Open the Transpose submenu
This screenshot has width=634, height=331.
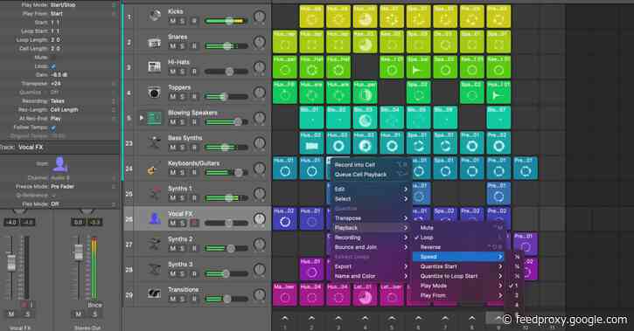pyautogui.click(x=371, y=218)
